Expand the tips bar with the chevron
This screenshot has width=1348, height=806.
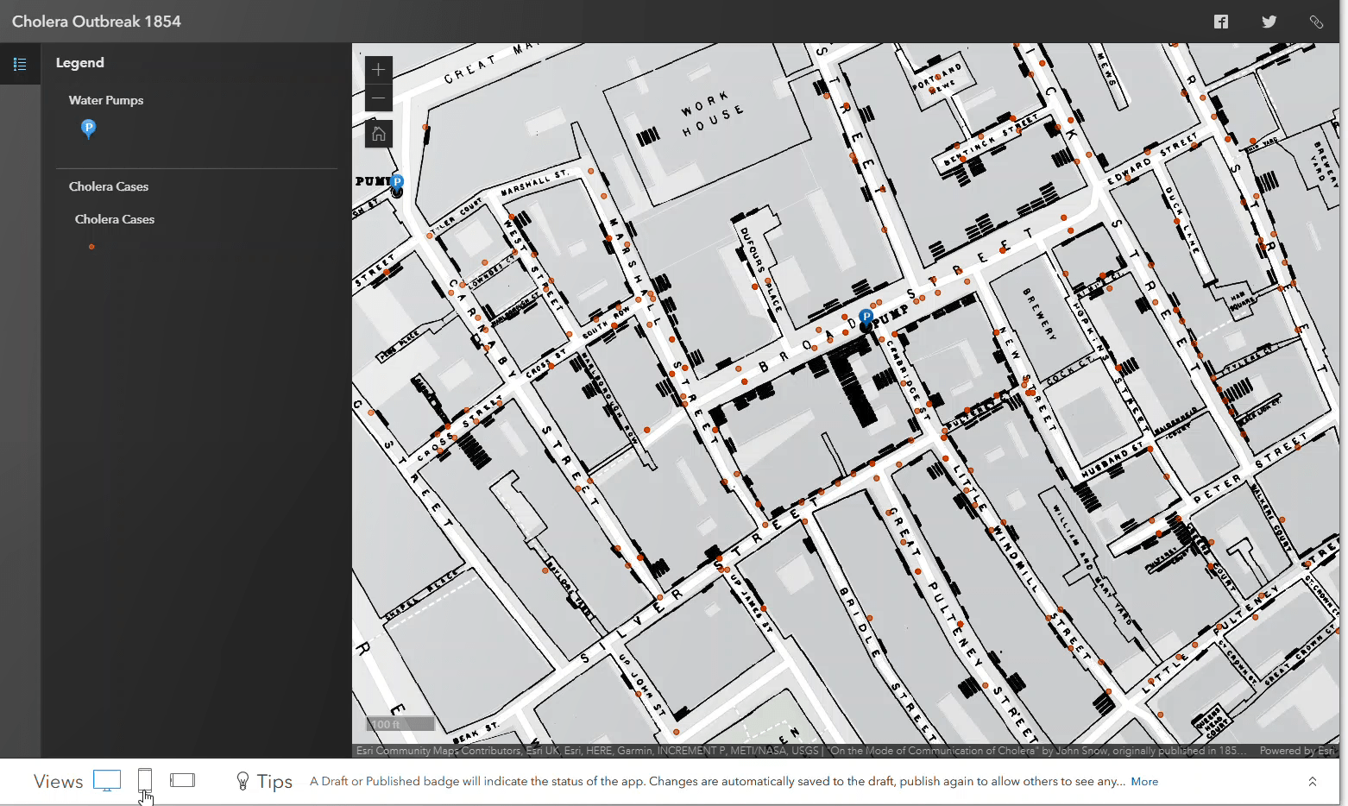tap(1313, 782)
